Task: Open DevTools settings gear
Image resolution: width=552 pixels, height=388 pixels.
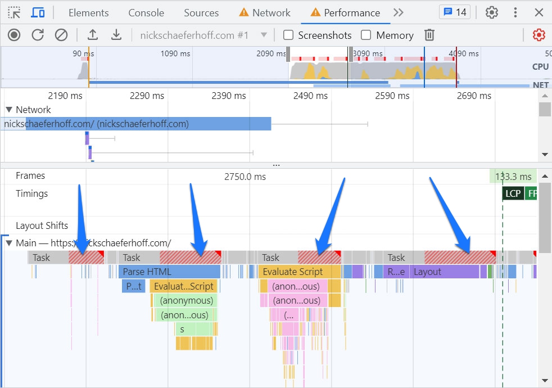Action: click(x=492, y=12)
